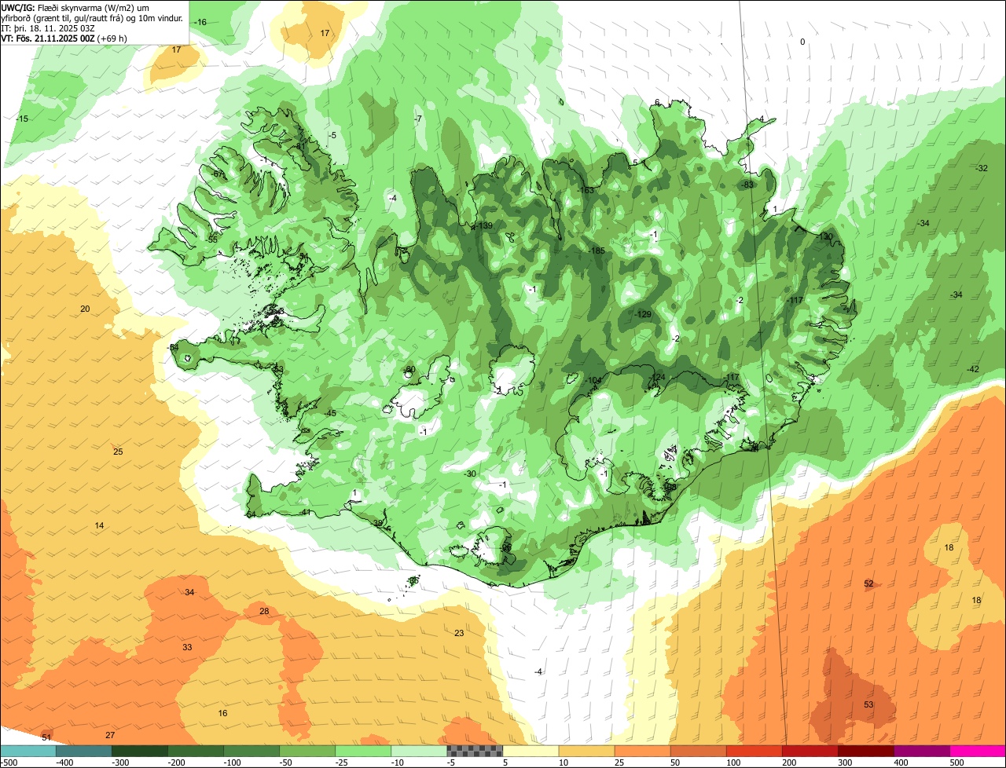
Task: Click the '-500' legend scale label
Action: point(9,763)
